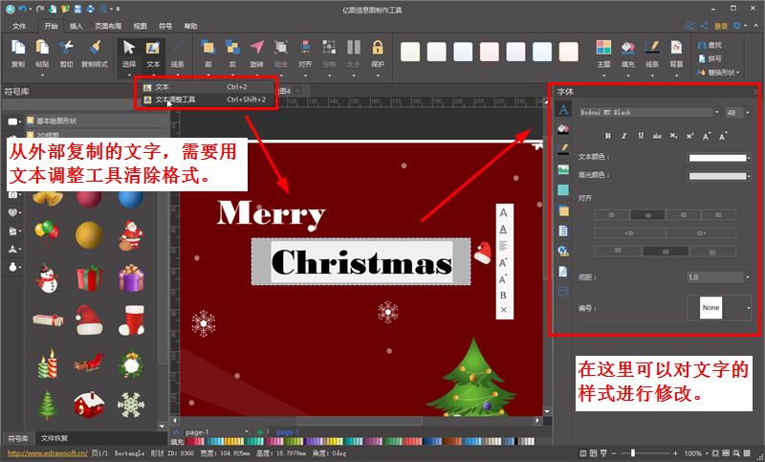Viewport: 765px width, 462px height.
Task: Toggle Strikethrough (abc) in font panel
Action: [657, 136]
